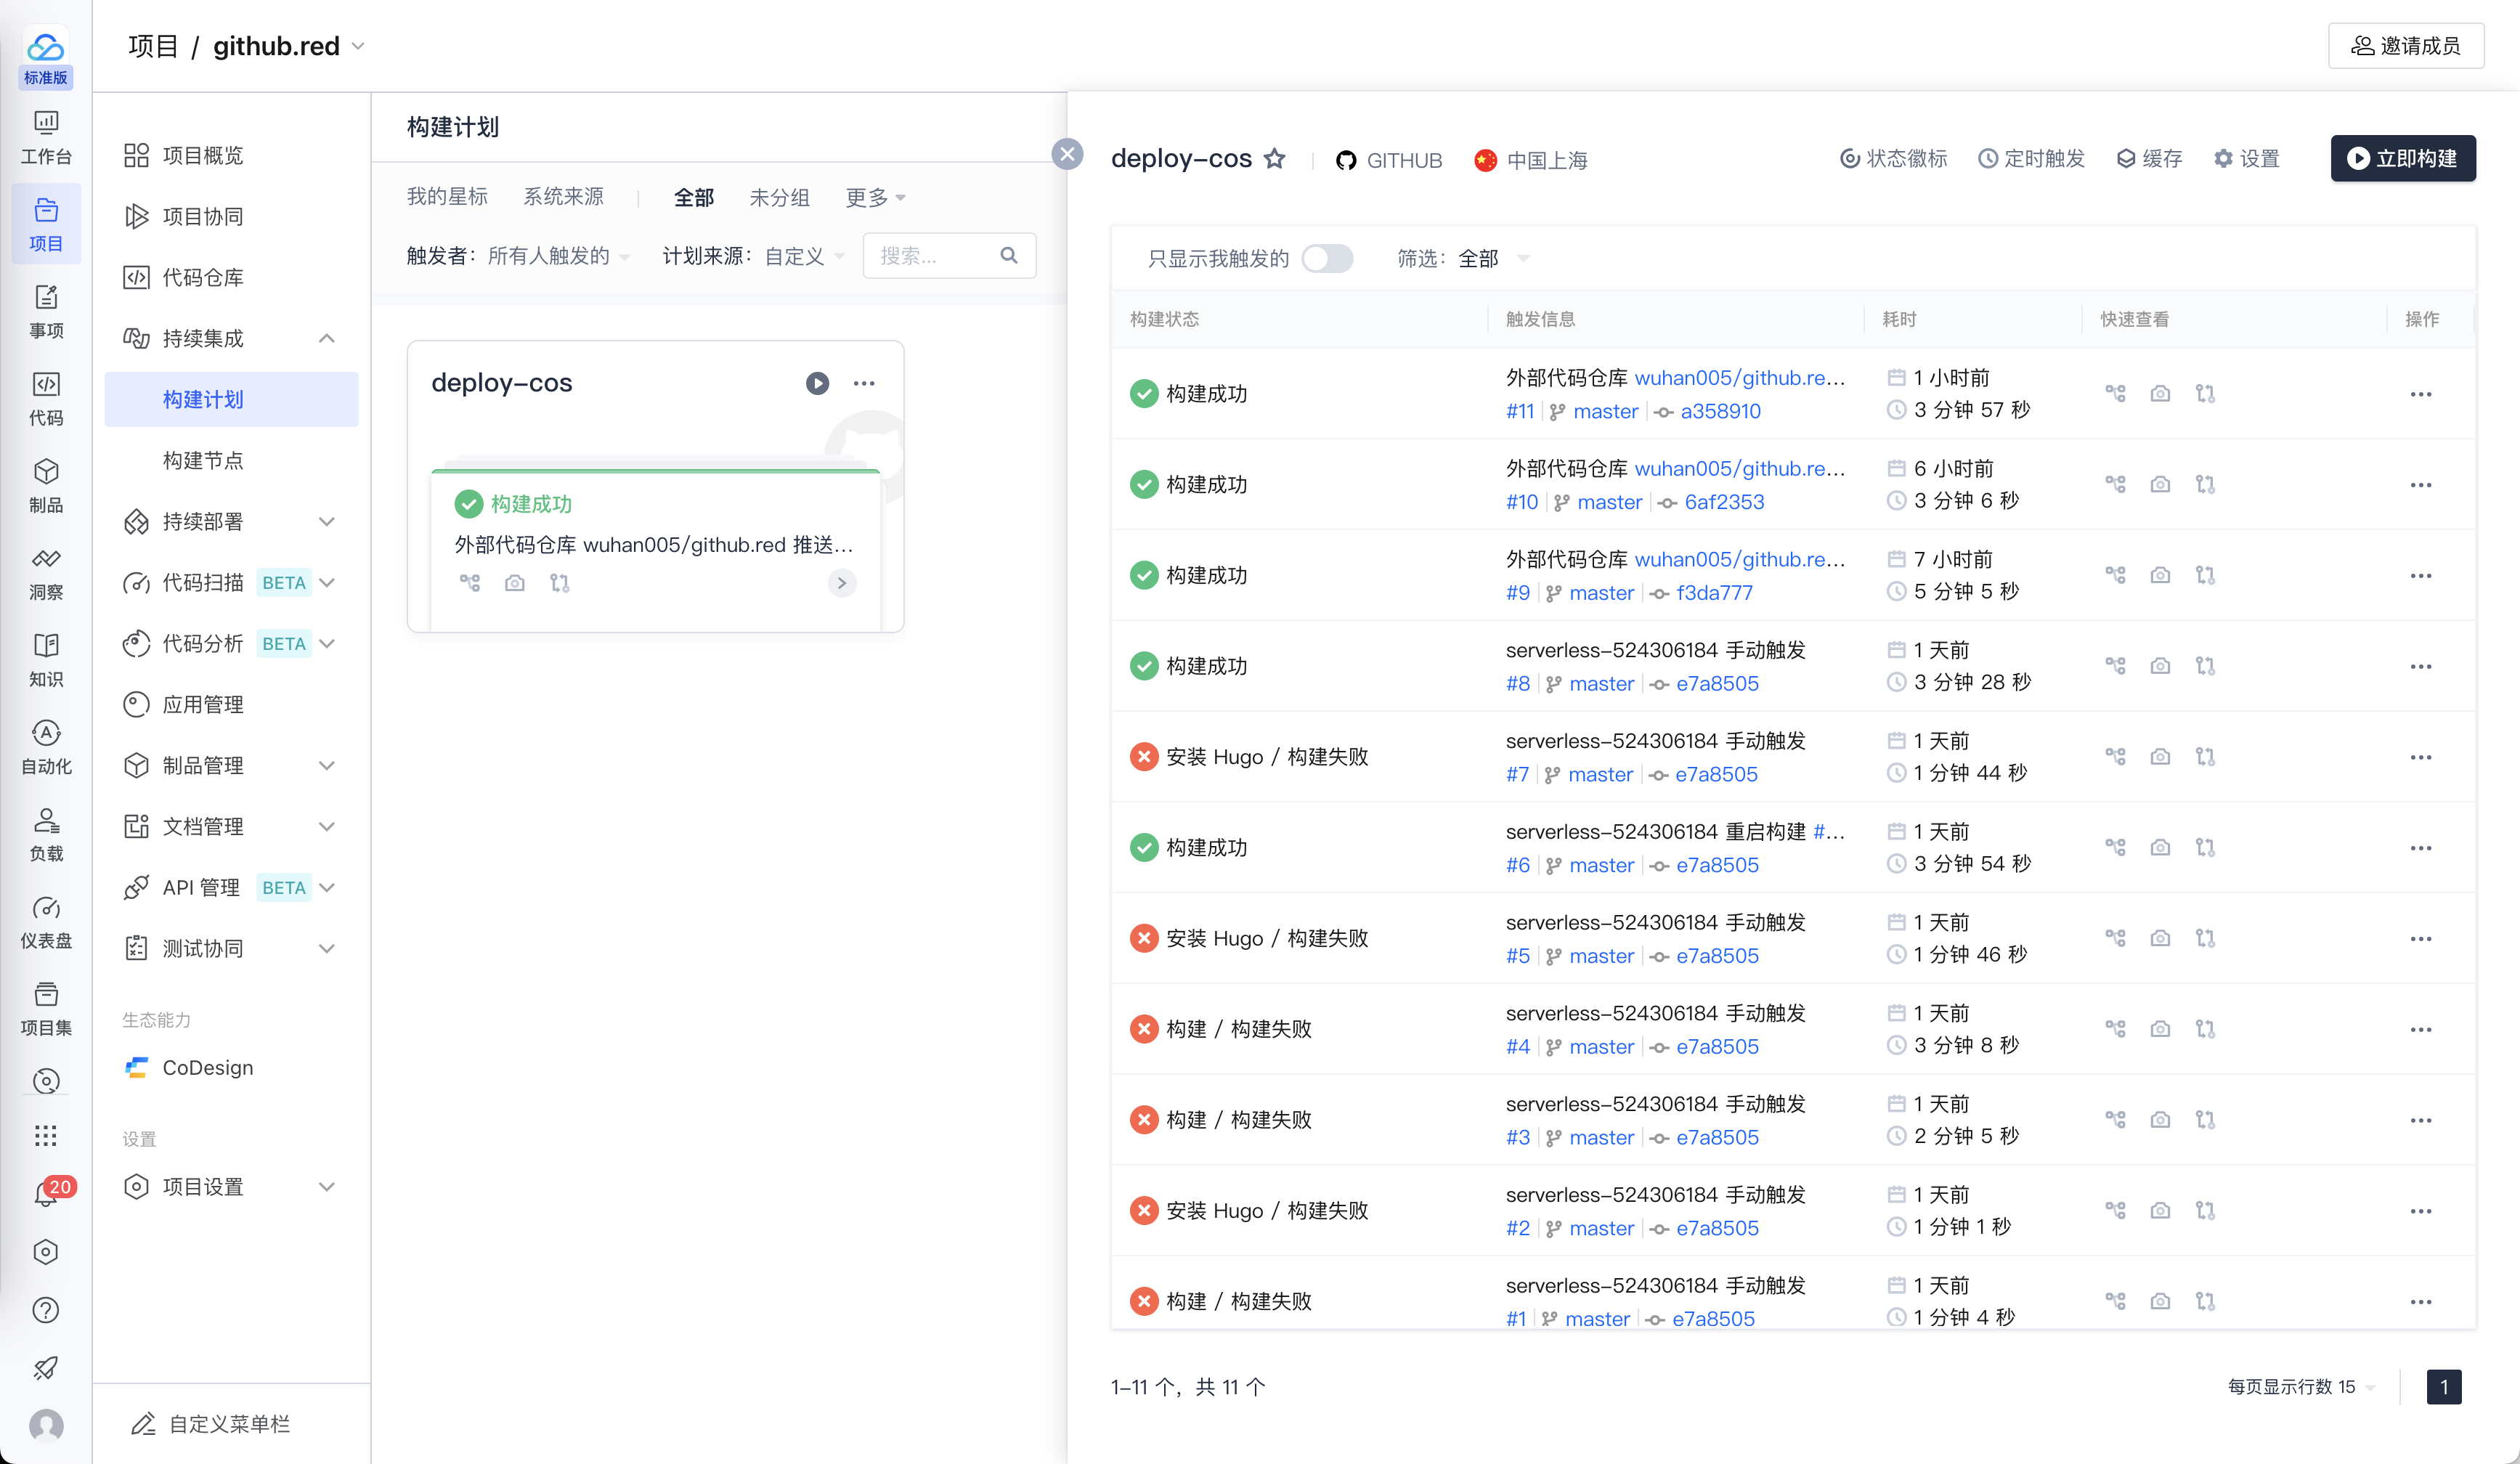The height and width of the screenshot is (1464, 2520).
Task: Switch to the 我的星标 tab
Action: [x=447, y=197]
